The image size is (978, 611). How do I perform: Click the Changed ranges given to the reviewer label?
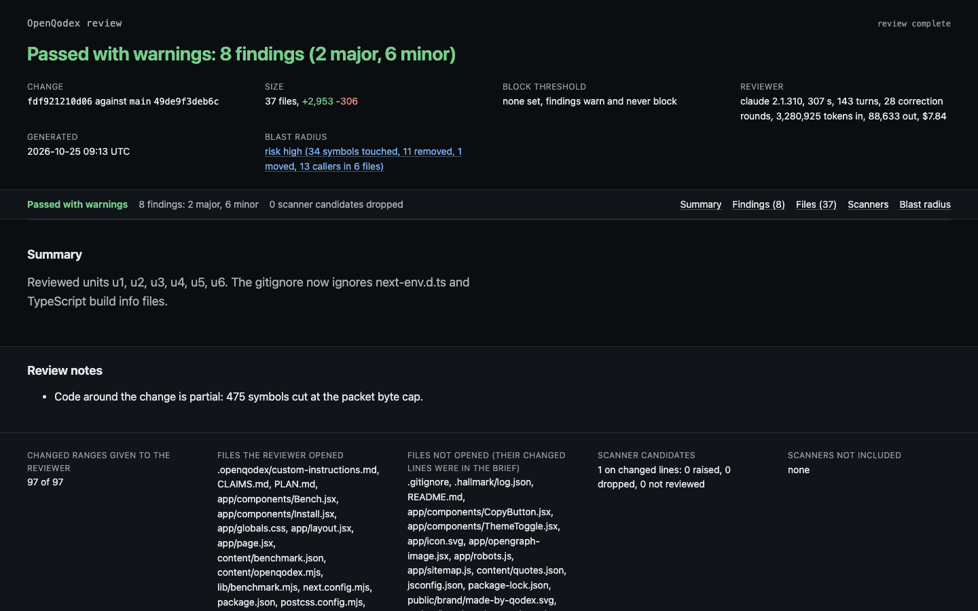click(x=98, y=462)
